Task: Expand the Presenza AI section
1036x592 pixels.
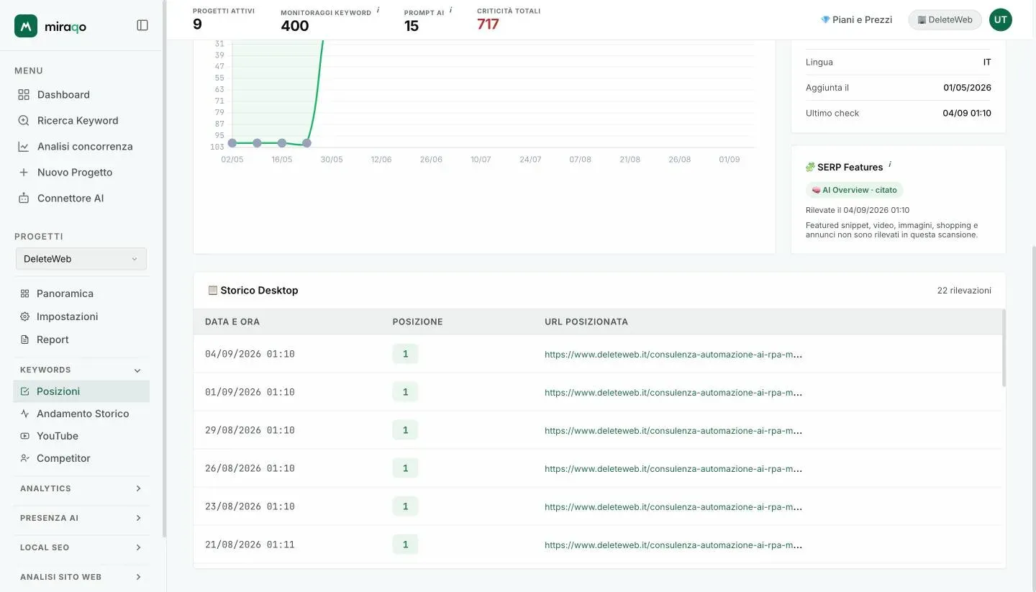Action: coord(138,518)
